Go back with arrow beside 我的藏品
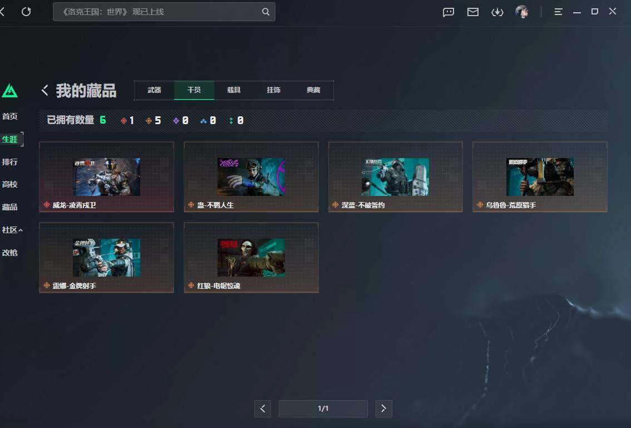The image size is (631, 428). [45, 90]
